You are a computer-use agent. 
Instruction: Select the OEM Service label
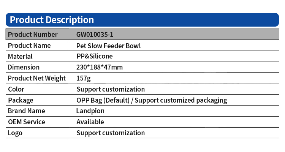tap(27, 122)
